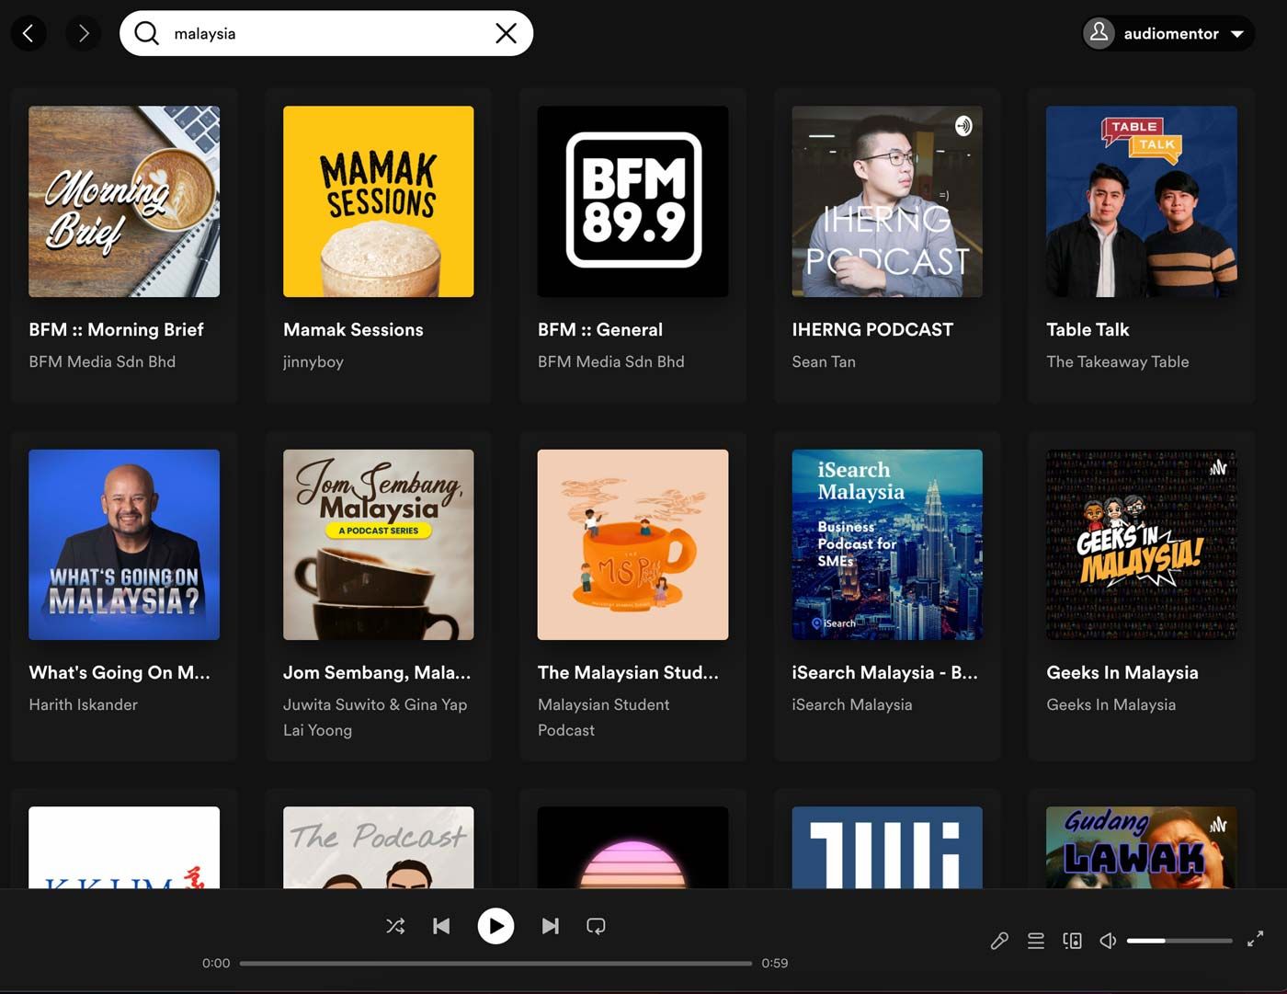Click the repeat icon
This screenshot has height=994, width=1287.
click(596, 926)
